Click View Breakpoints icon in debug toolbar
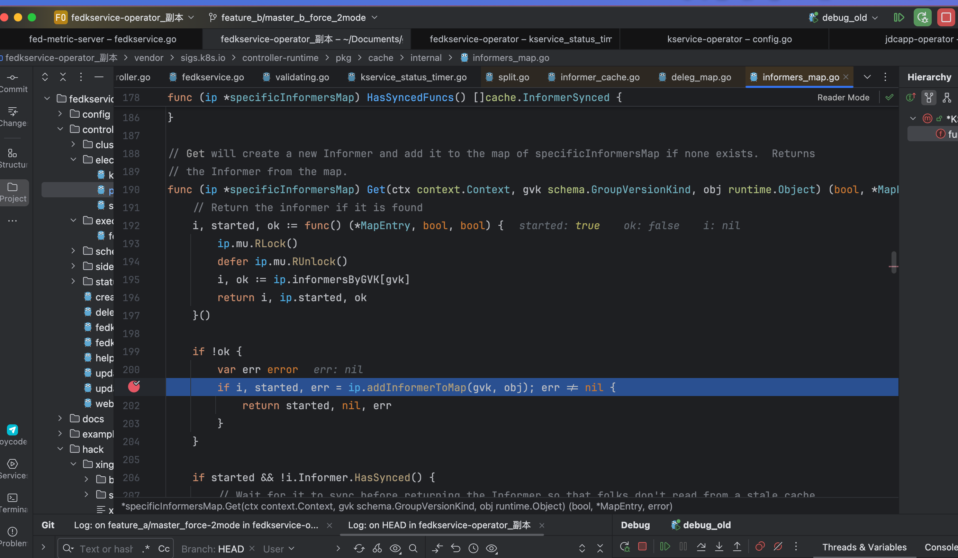The height and width of the screenshot is (558, 958). [760, 547]
